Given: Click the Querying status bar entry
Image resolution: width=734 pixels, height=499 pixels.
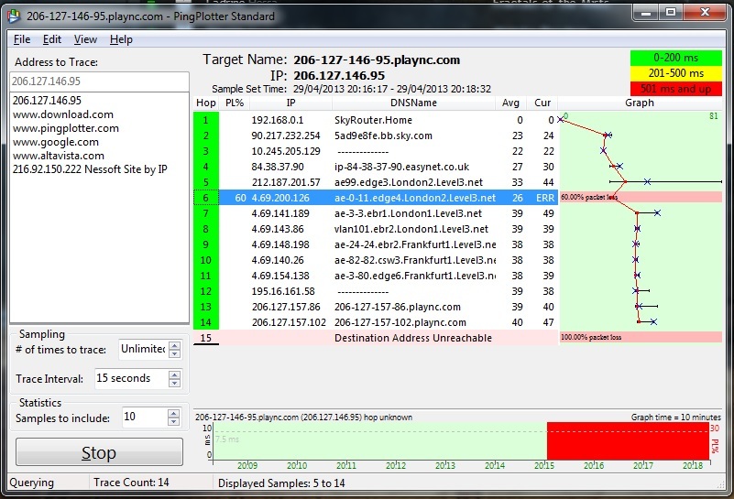Looking at the screenshot, I should [32, 483].
